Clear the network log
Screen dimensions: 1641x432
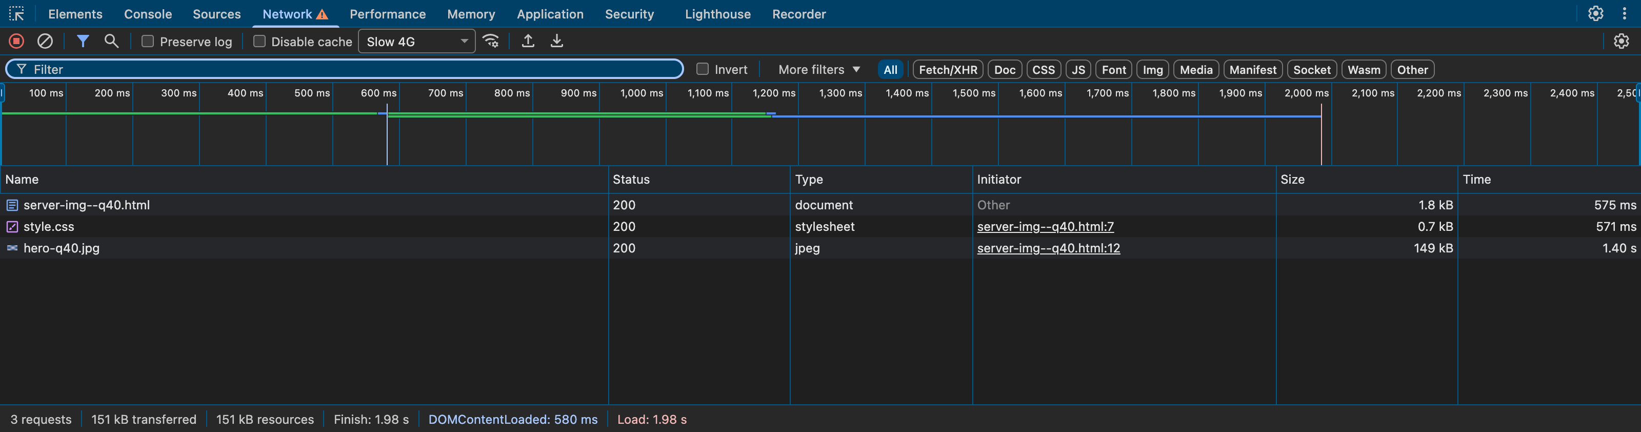point(45,42)
